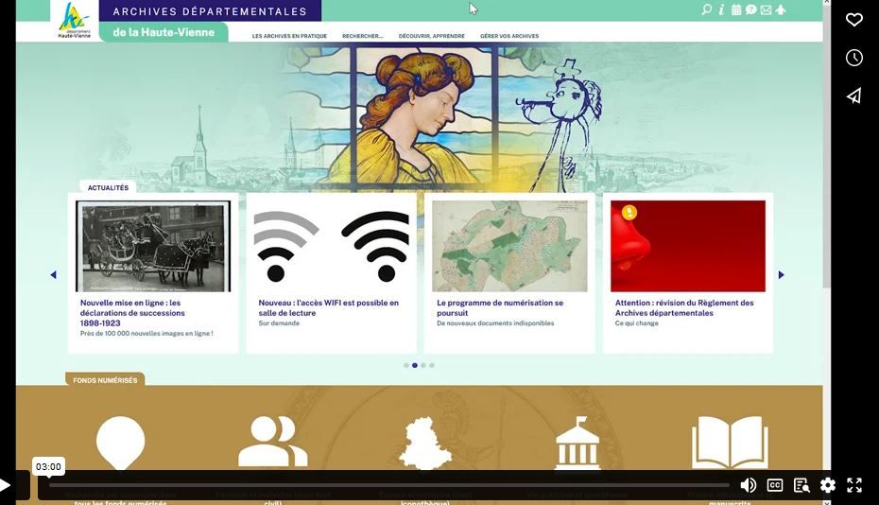Click the question bubble help icon

[751, 10]
